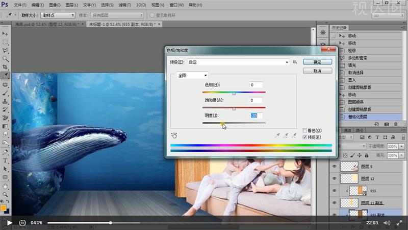Hide layer 图层 5 using eye icon
408x230 pixels.
[335, 167]
